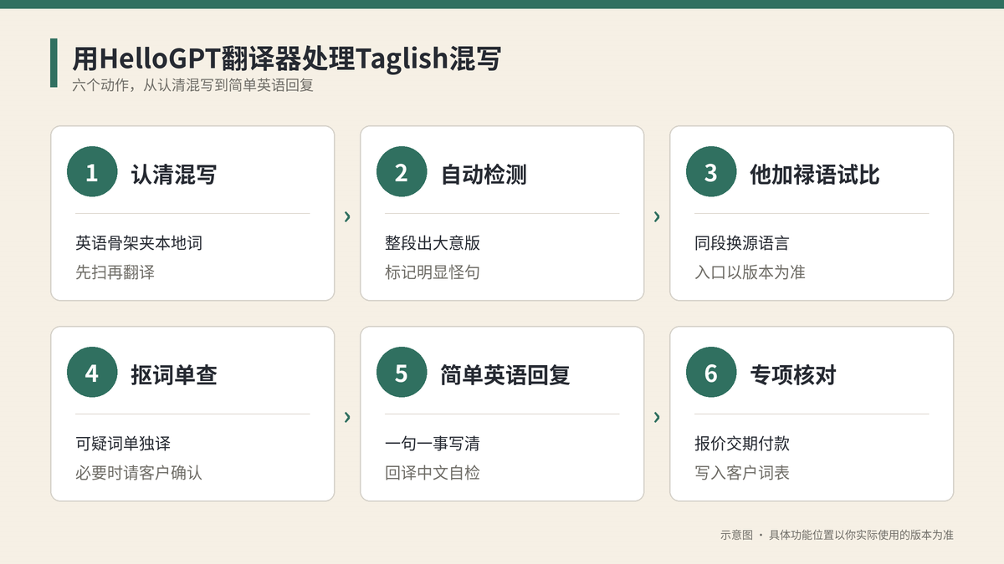Click the line 报价交期付款
Screen dimensions: 1004x564
click(742, 444)
